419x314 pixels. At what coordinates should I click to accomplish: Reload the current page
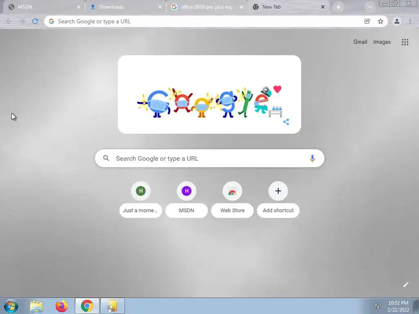[35, 21]
